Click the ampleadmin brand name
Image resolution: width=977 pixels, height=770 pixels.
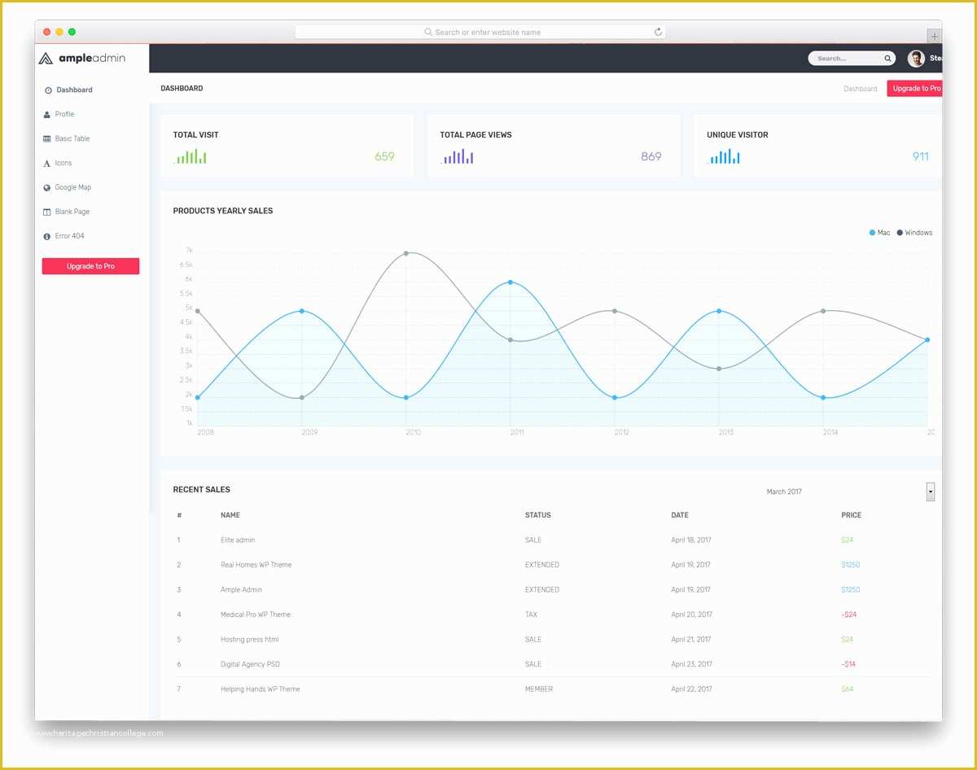[92, 59]
